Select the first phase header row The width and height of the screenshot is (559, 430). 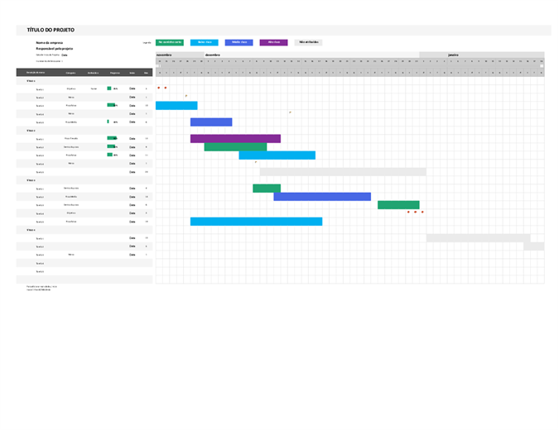tap(84, 81)
